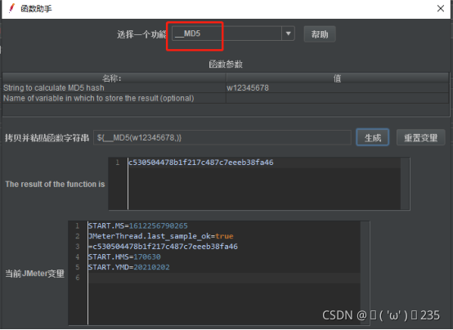Click the START.HMS=170630 line
The width and height of the screenshot is (453, 330).
[124, 257]
